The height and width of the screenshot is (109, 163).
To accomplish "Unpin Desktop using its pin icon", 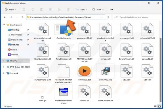I will (x=28, y=30).
